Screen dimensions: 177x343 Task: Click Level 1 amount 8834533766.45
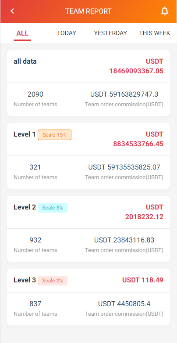point(138,144)
